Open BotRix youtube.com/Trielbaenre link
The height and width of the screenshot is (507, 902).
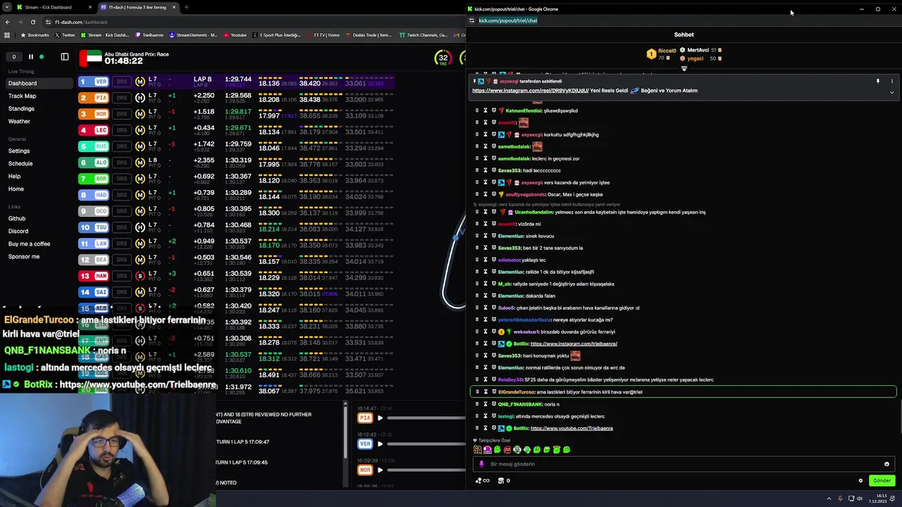point(572,428)
